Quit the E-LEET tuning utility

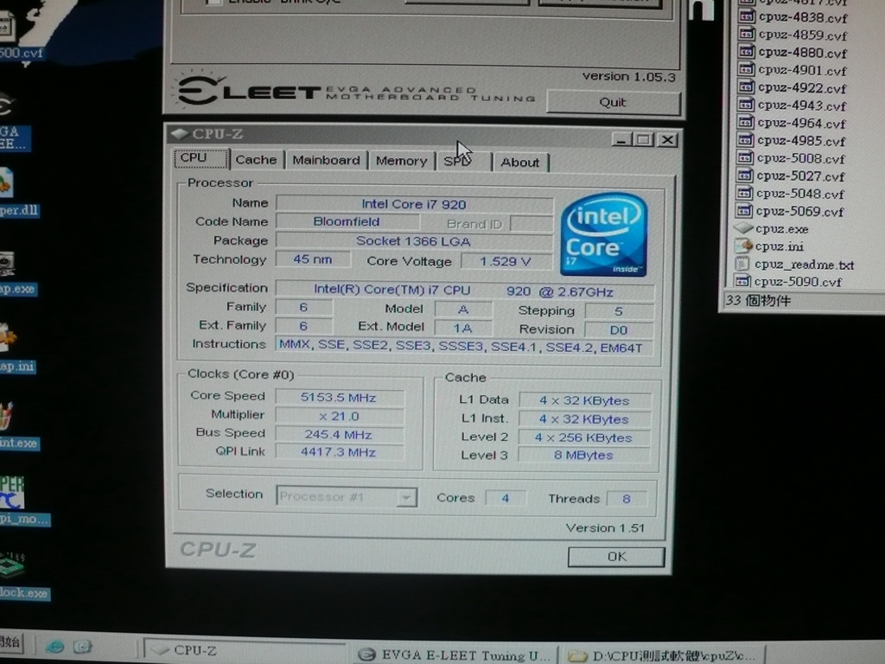coord(613,102)
